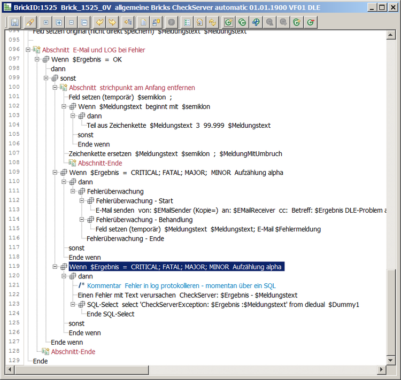Click the yellow redo arrow toolbar icon
Viewport: 401px width, 380px height.
coord(112,22)
